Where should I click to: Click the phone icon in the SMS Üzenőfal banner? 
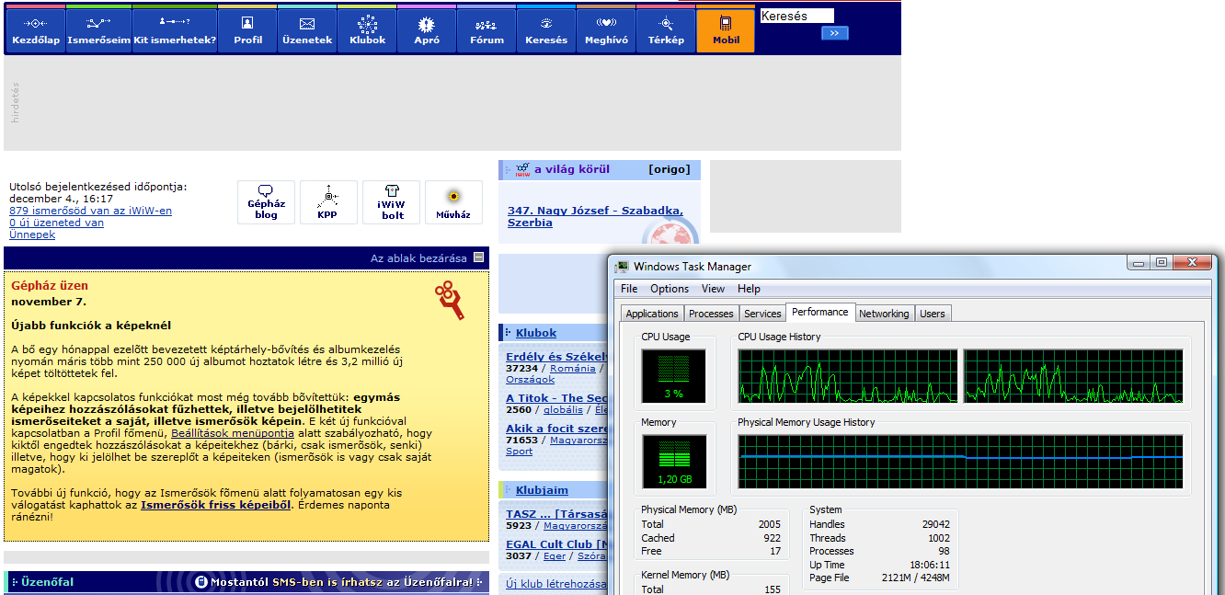tap(200, 582)
